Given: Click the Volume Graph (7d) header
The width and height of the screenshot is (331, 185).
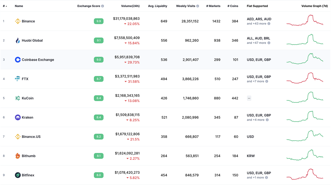Looking at the screenshot, I should tap(315, 6).
